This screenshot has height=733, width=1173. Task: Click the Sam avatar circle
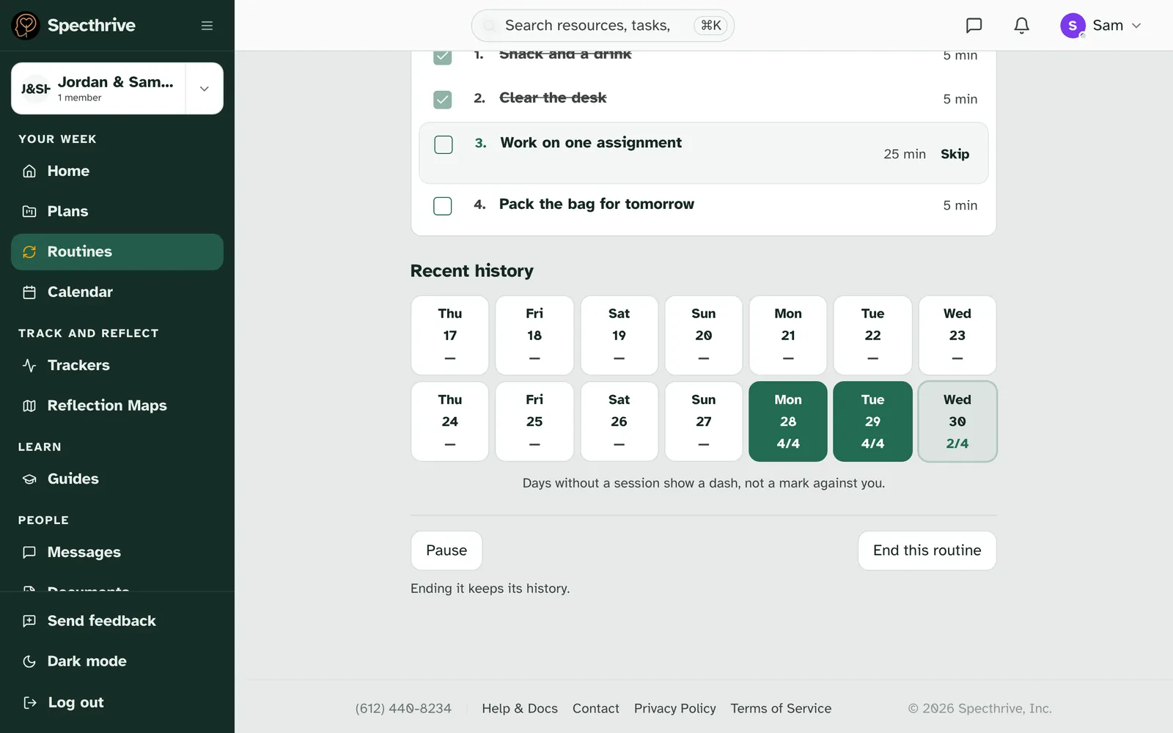pyautogui.click(x=1073, y=26)
